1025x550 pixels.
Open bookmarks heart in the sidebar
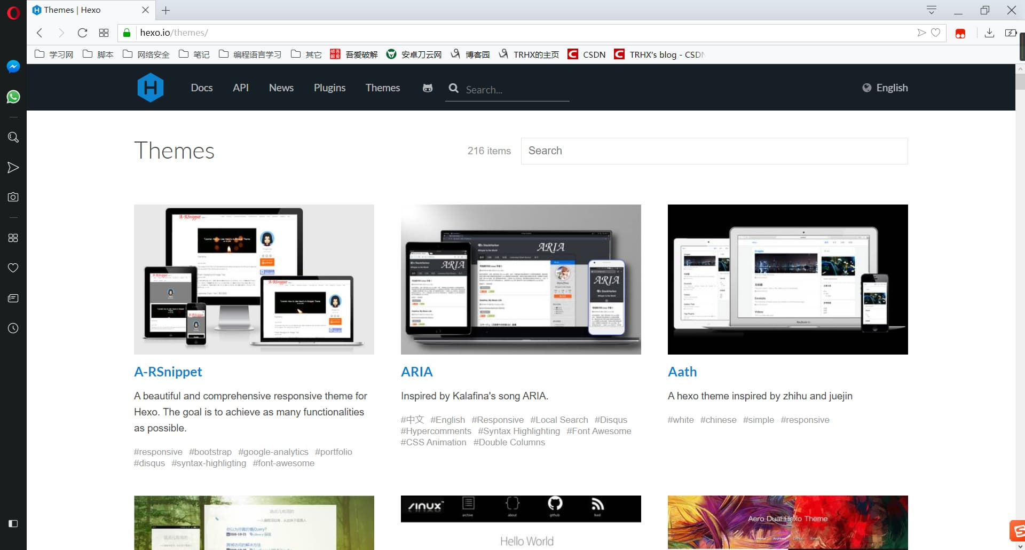click(13, 268)
